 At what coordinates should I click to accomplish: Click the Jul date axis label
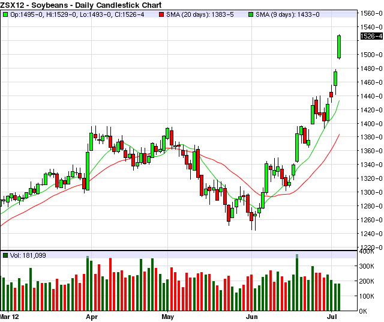[332, 317]
